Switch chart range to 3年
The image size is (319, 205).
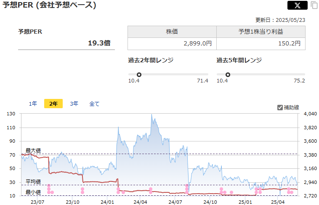click(74, 104)
